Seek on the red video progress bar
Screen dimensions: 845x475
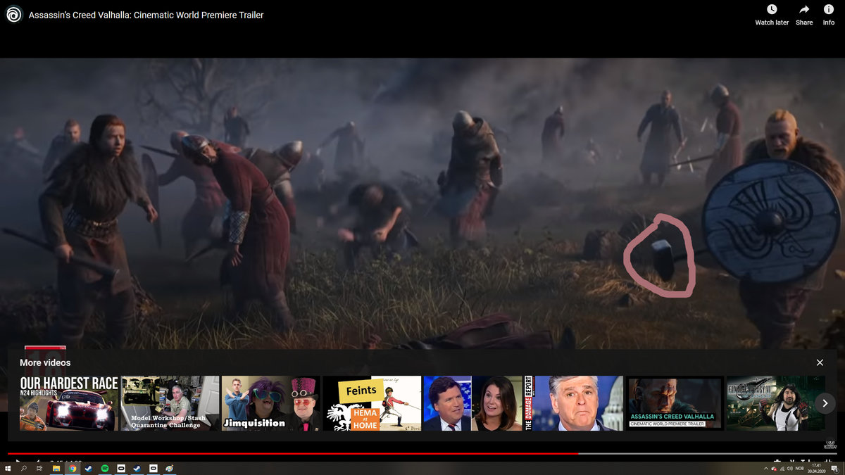tap(292, 454)
